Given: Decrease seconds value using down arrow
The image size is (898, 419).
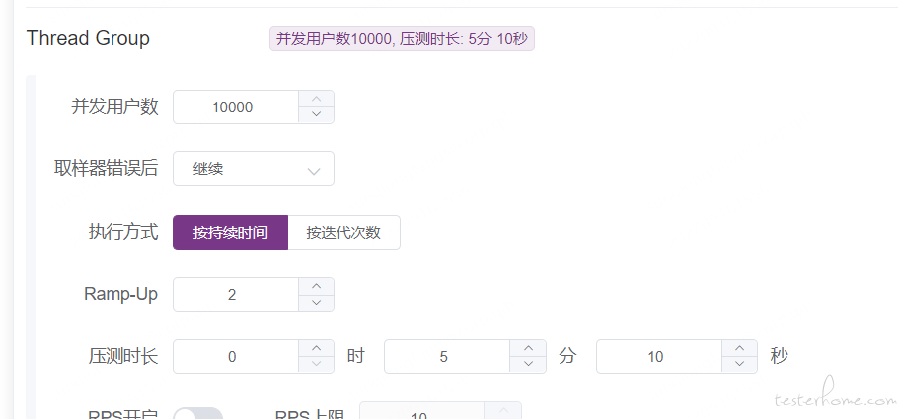Looking at the screenshot, I should point(739,364).
